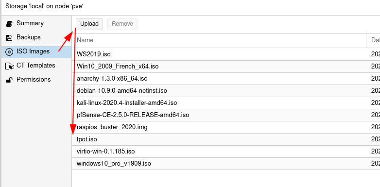This screenshot has width=380, height=187.
Task: Click the Permissions unlock icon
Action: click(9, 80)
